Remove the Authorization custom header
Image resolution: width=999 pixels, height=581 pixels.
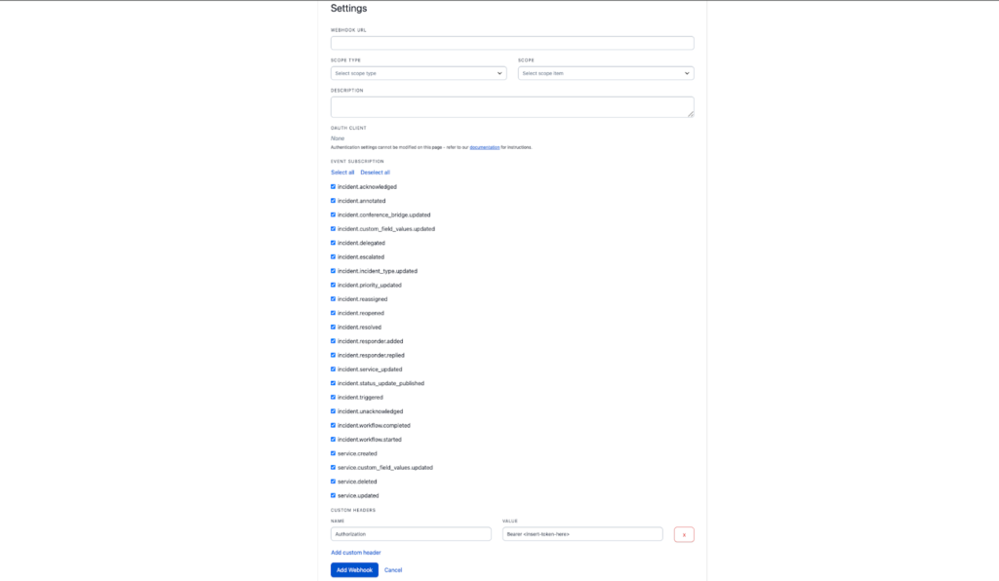coord(684,534)
